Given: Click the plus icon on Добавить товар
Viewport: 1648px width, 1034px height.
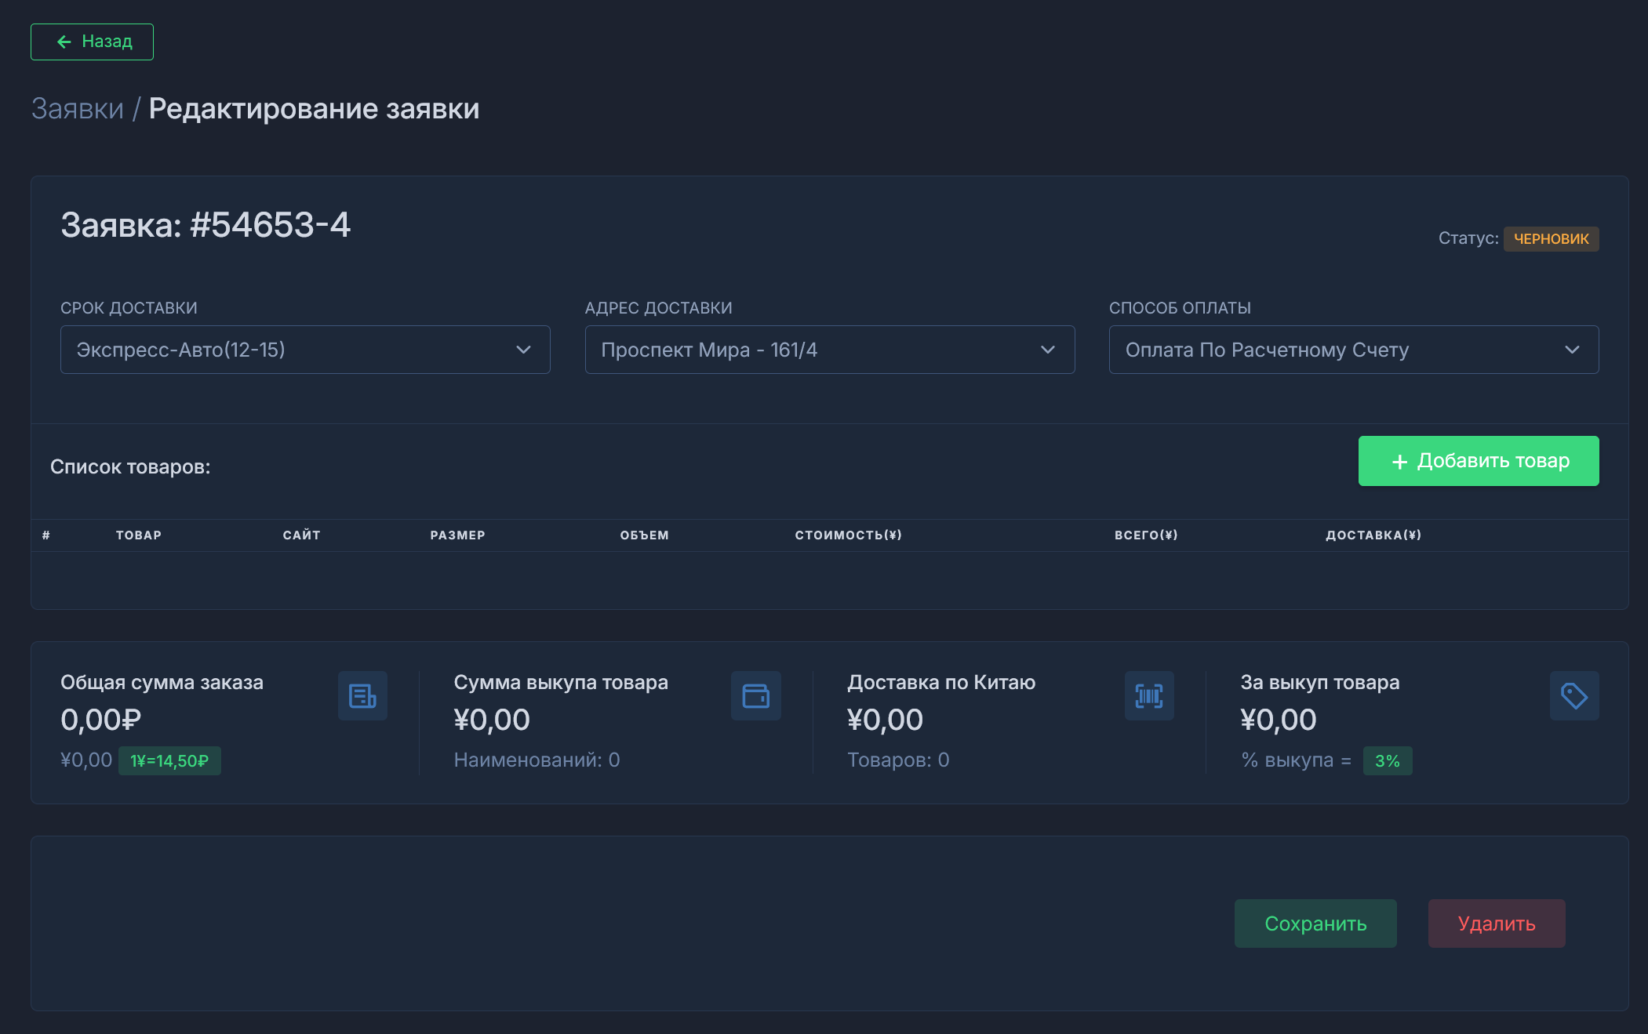Looking at the screenshot, I should click(1399, 462).
